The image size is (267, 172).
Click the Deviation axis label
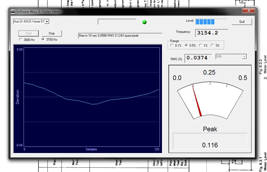[17, 97]
